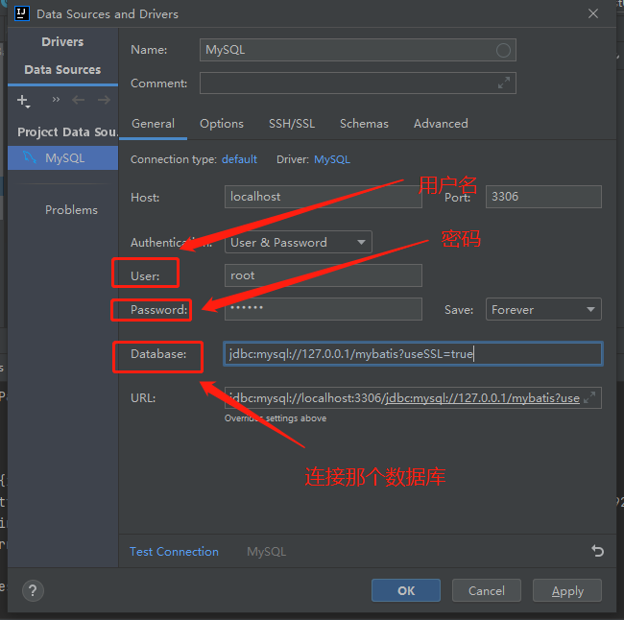Click the Comment input field
The width and height of the screenshot is (624, 620).
coord(358,83)
